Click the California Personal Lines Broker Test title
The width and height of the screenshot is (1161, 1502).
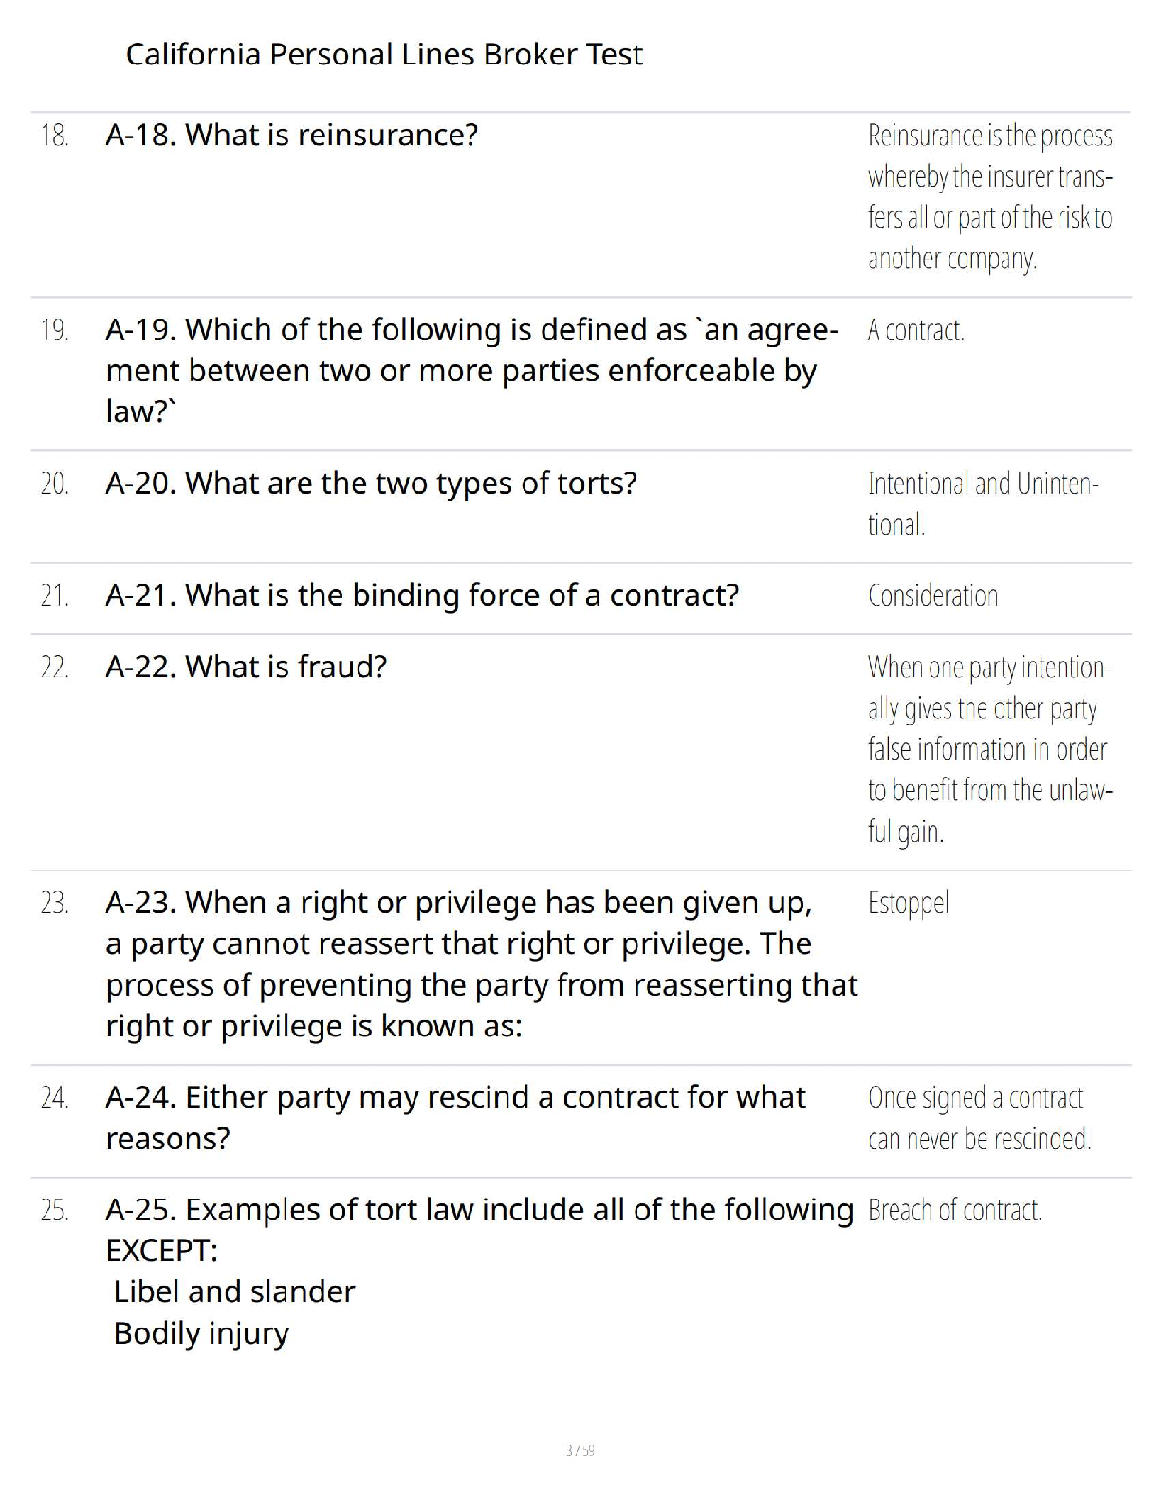point(384,54)
